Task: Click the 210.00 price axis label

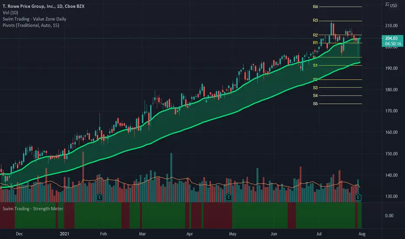Action: [391, 26]
